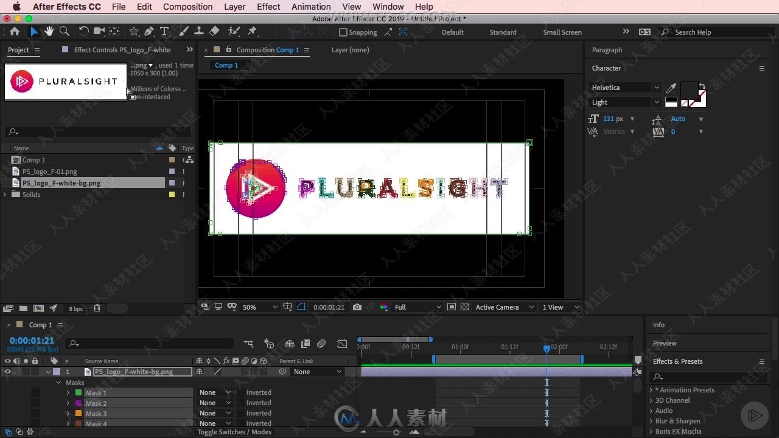779x438 pixels.
Task: Select the Clone Stamp tool
Action: pos(199,32)
